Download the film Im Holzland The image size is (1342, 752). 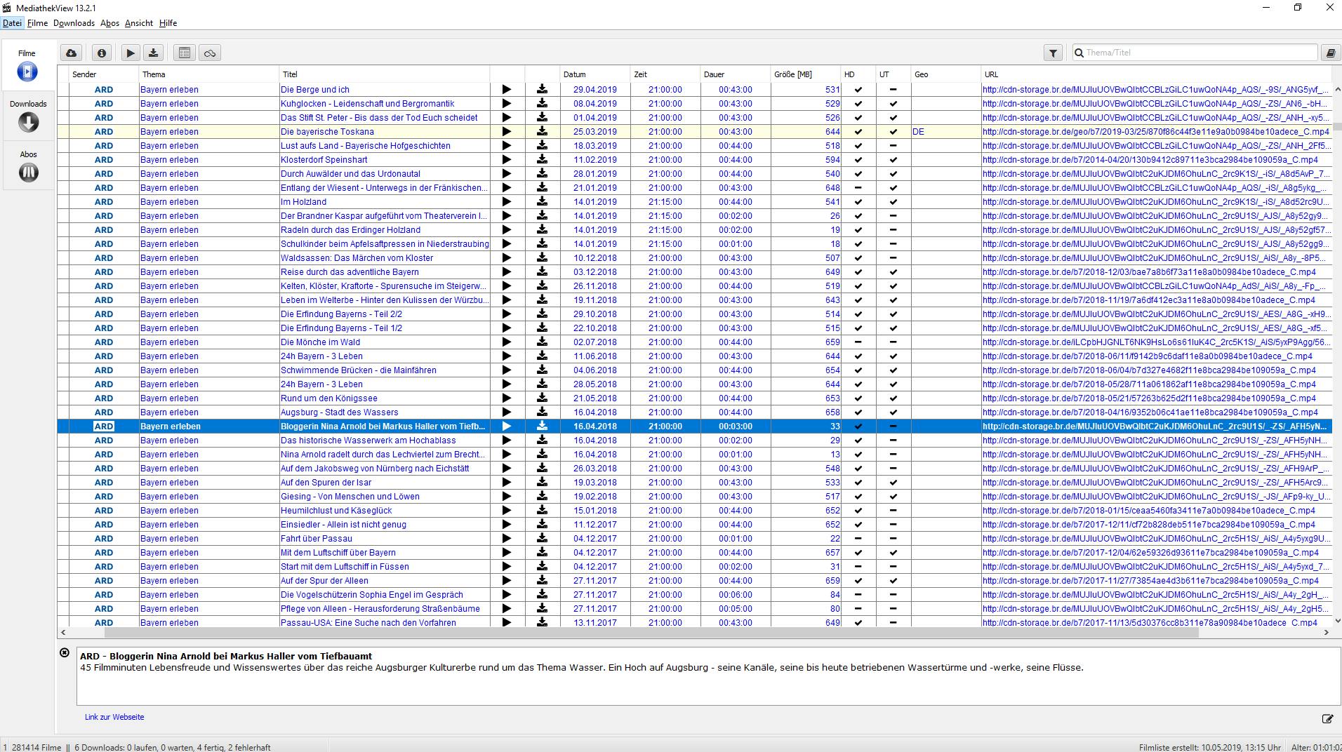click(542, 202)
